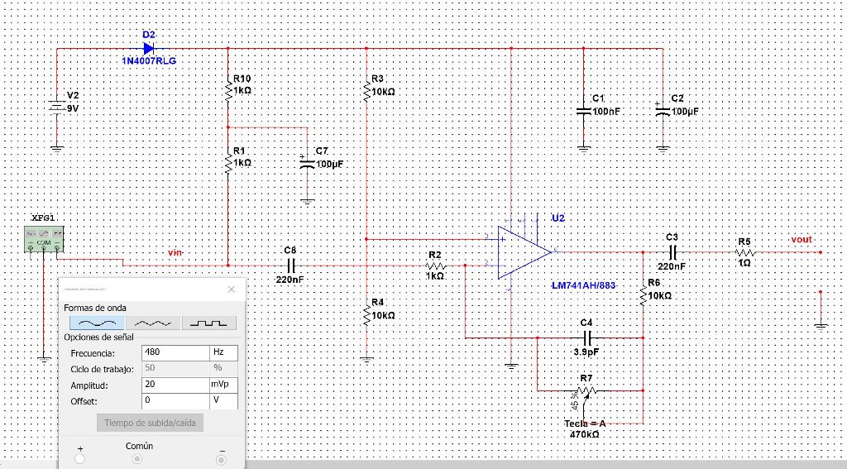Select the R7 470kΩ potentiometer
This screenshot has height=469, width=847.
click(586, 390)
